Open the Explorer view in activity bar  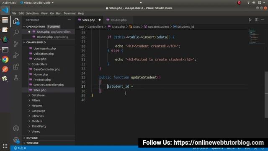[16, 21]
